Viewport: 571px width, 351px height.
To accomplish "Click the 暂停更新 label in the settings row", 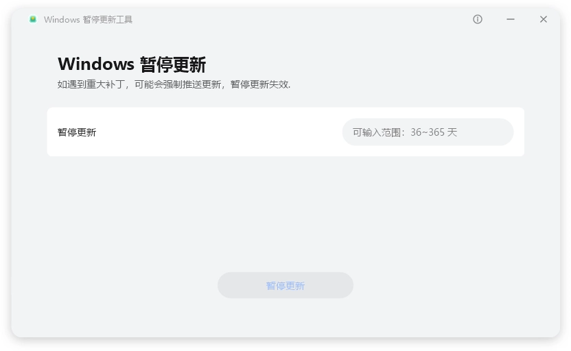I will (x=77, y=132).
